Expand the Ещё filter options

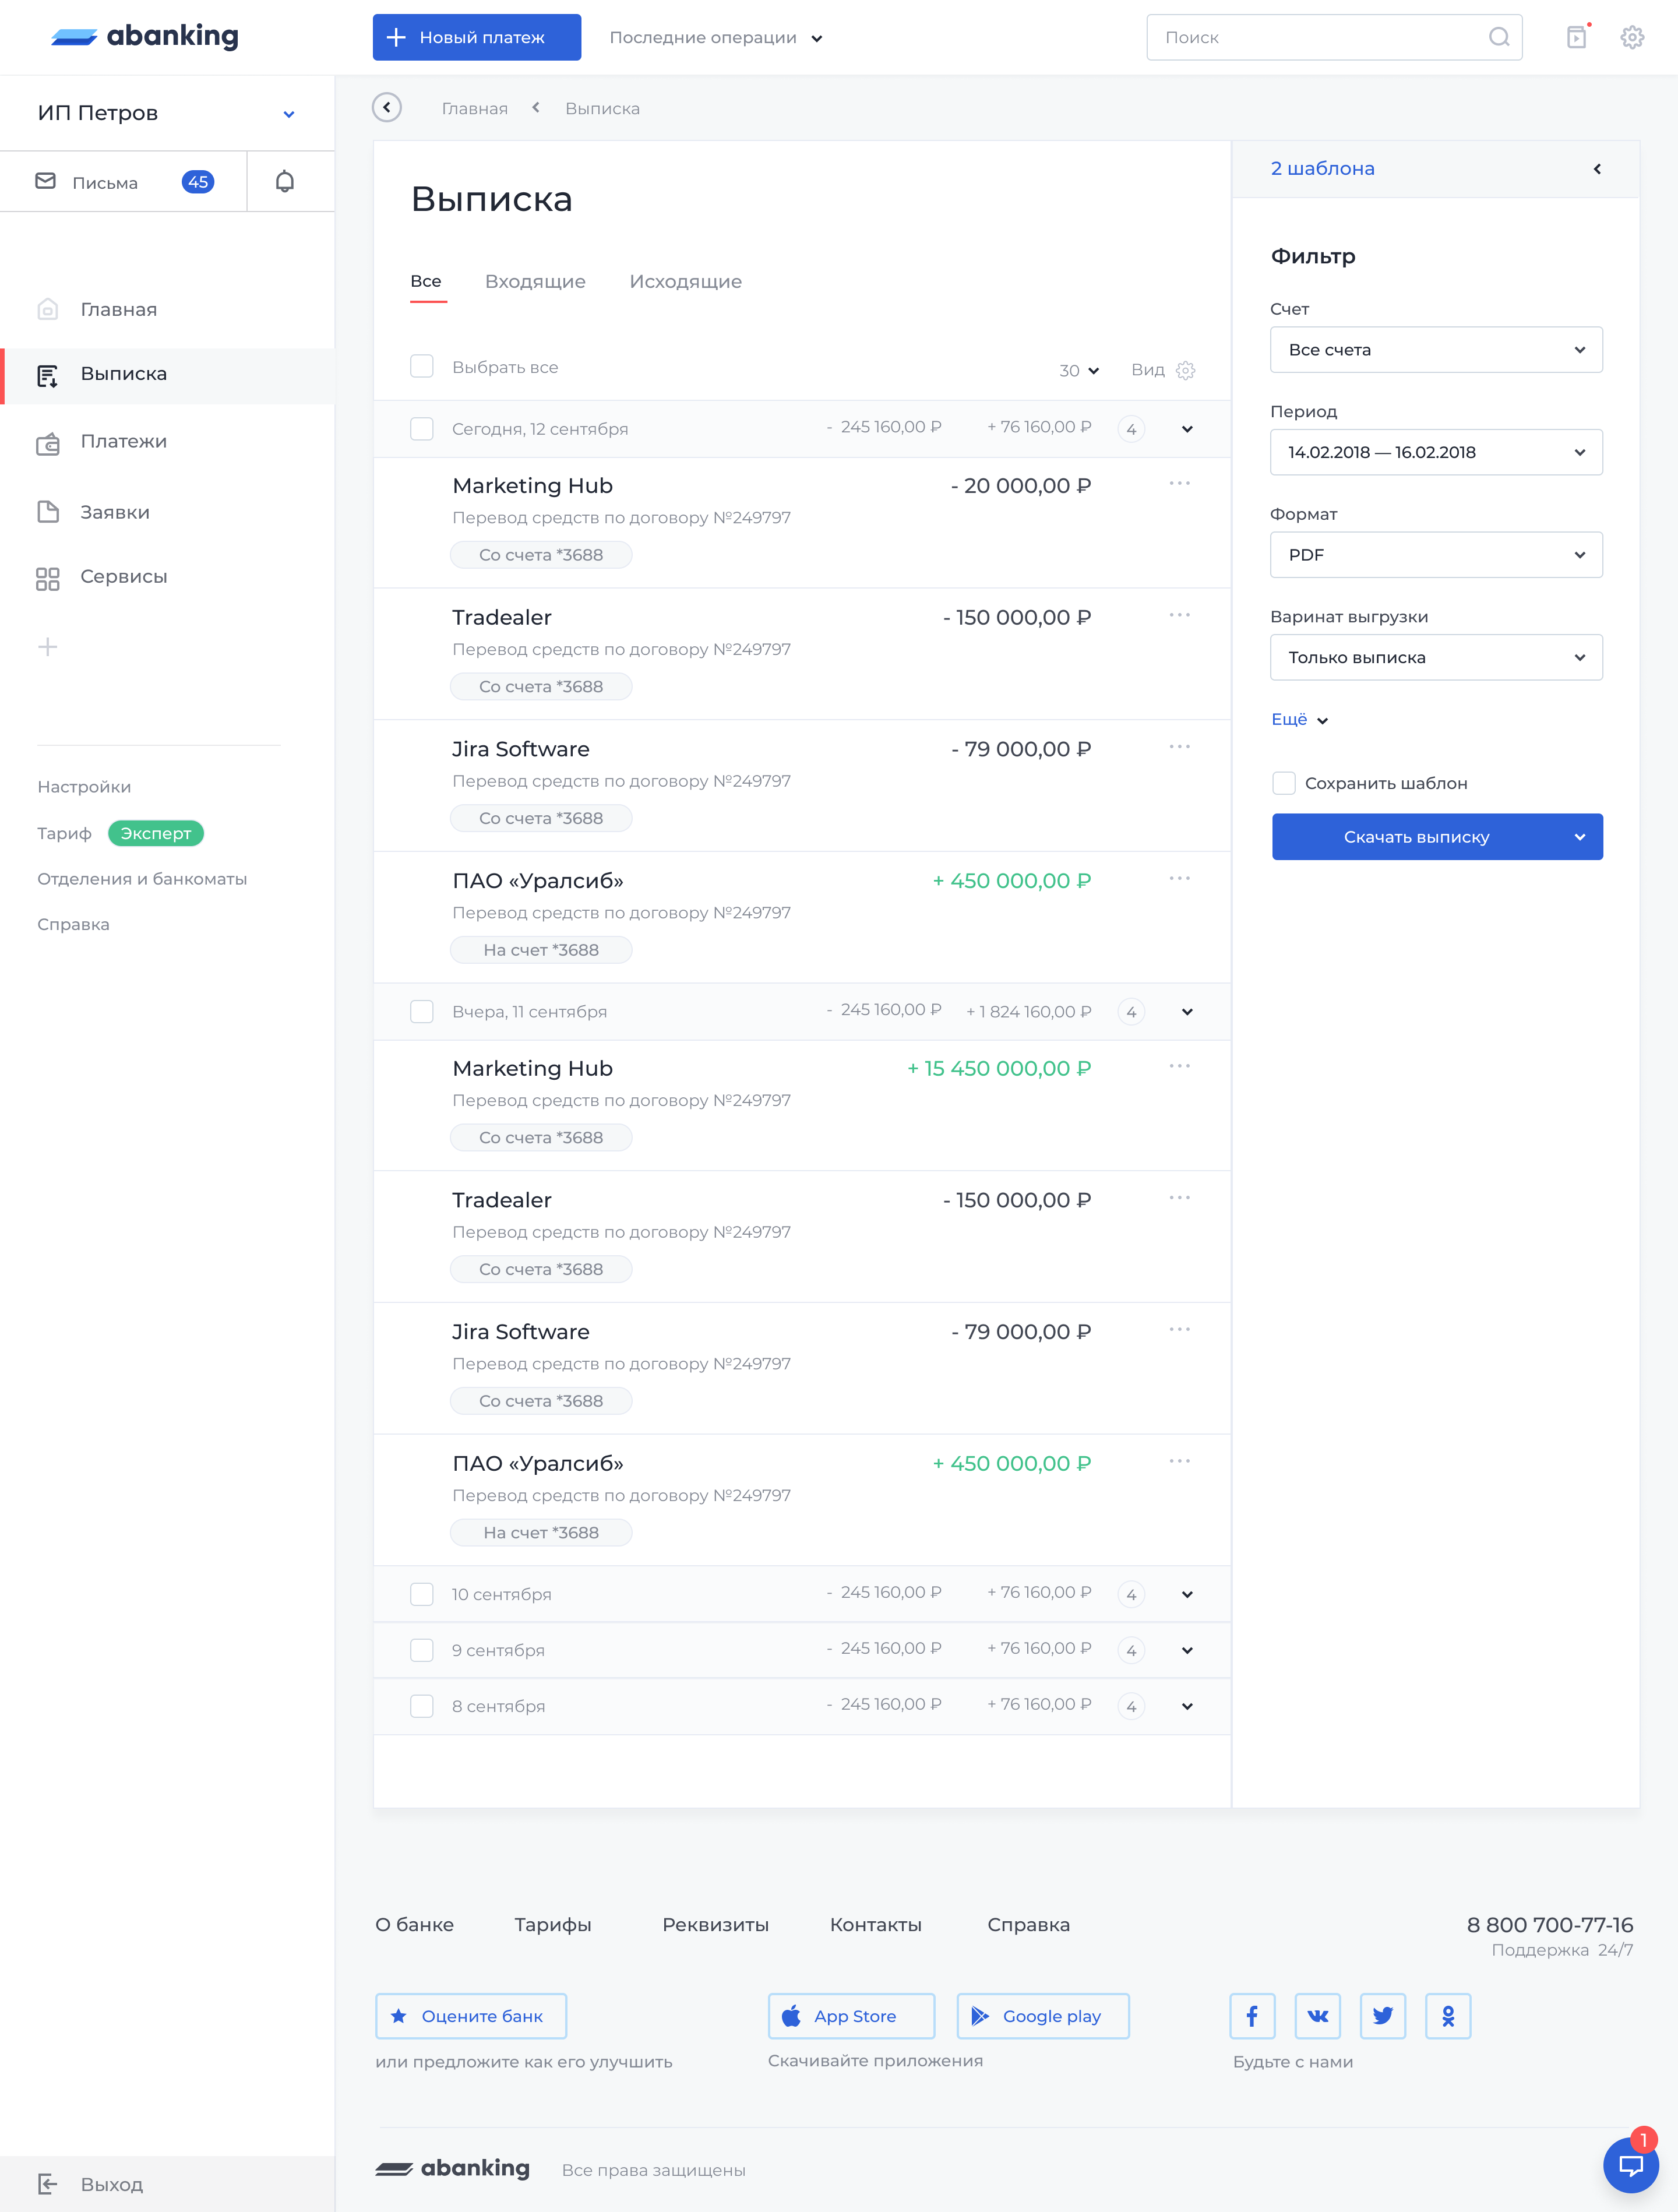point(1299,719)
